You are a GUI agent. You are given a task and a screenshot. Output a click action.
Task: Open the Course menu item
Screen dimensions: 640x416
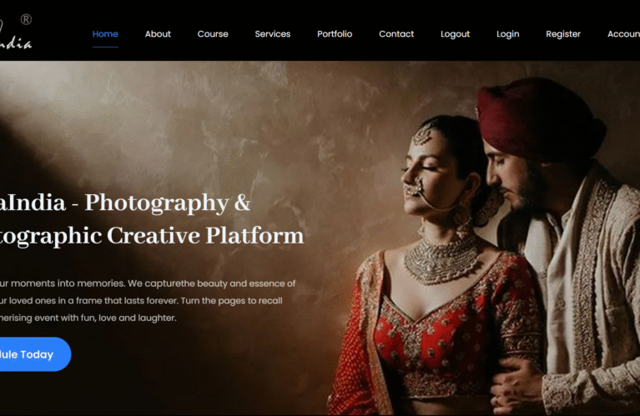[213, 34]
